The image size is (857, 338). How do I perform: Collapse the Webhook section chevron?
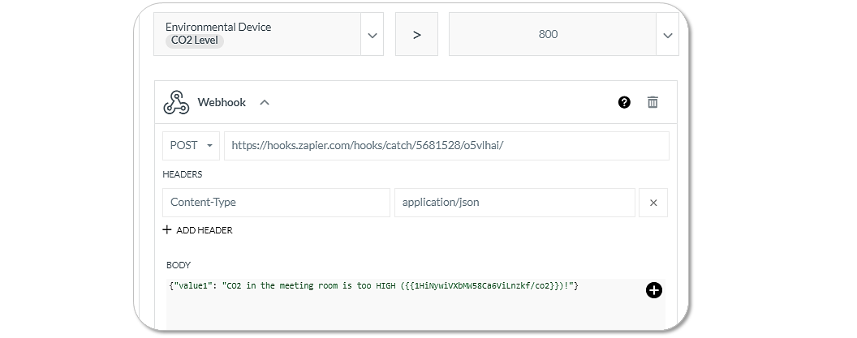(x=265, y=102)
